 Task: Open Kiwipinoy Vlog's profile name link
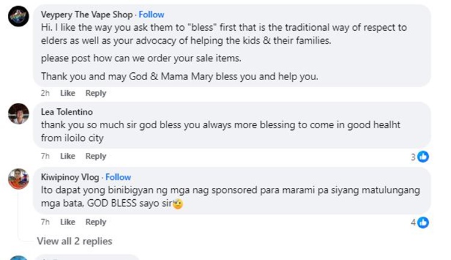[70, 177]
